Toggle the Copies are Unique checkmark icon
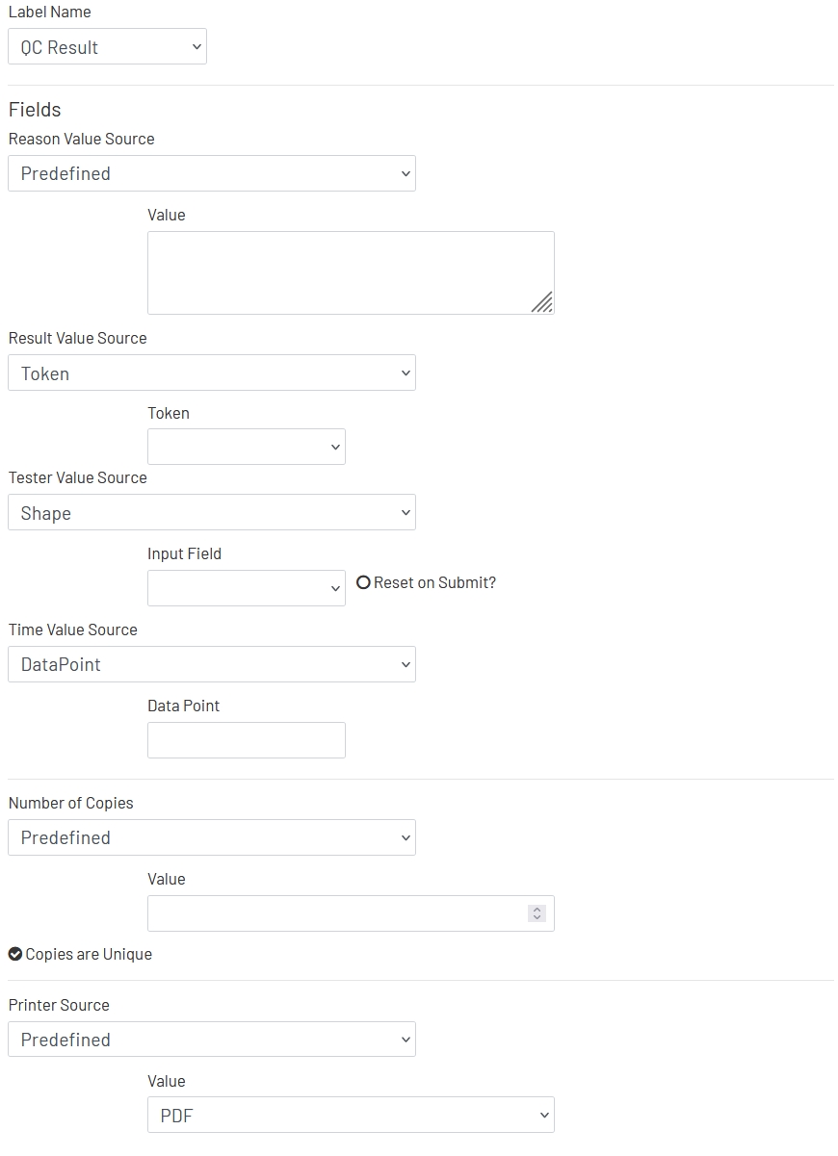Viewport: 838px width, 1156px height. point(14,954)
